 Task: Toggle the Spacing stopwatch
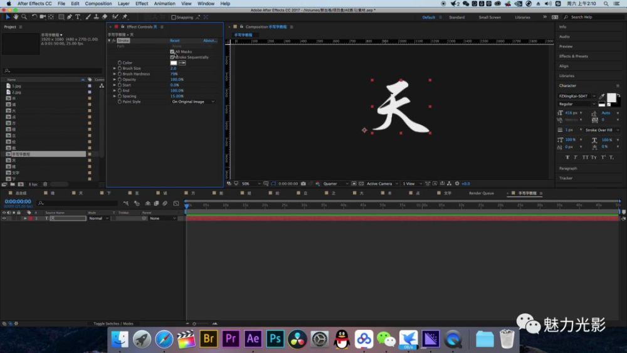pos(120,97)
